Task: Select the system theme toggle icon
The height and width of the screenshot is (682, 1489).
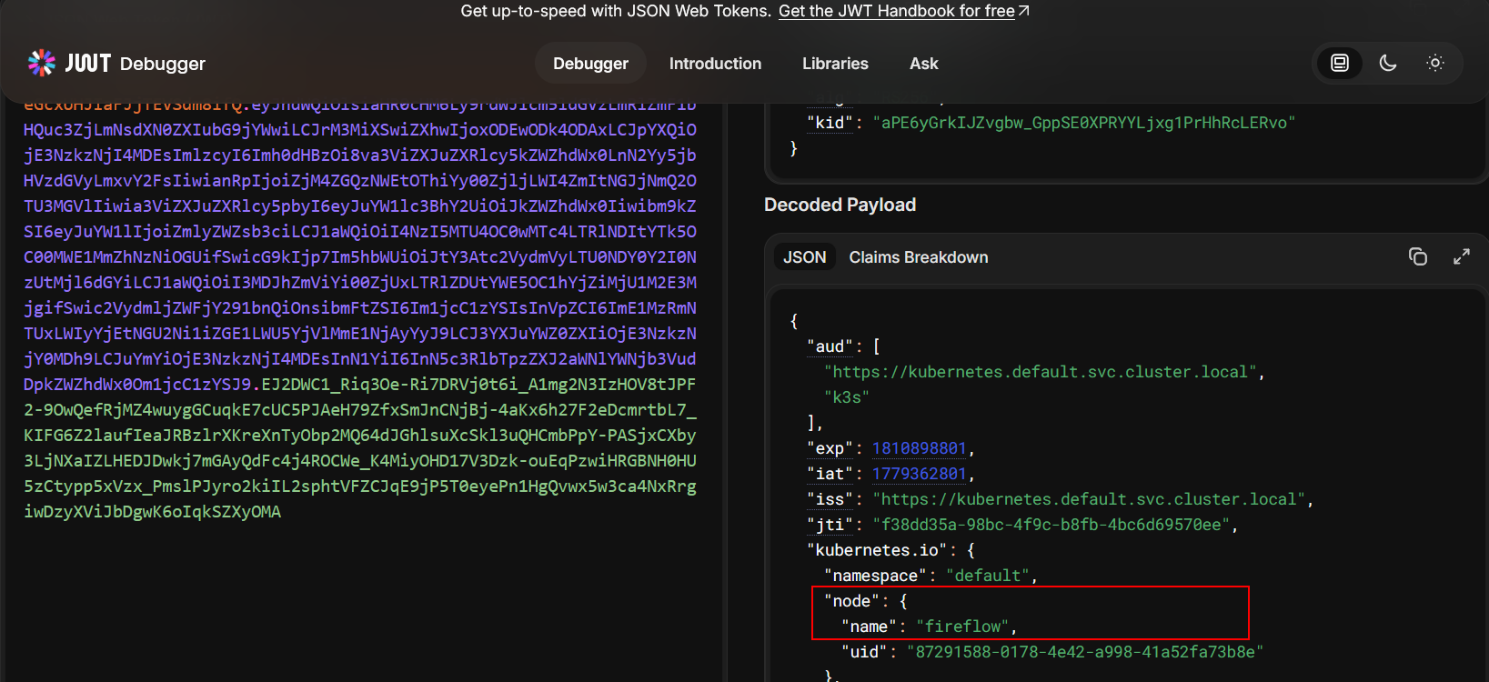Action: click(x=1340, y=63)
